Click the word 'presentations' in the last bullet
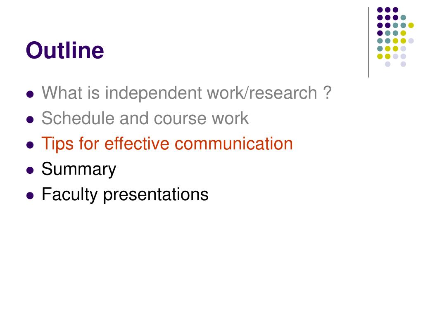Screen dimensions: 423x317 tap(156, 195)
